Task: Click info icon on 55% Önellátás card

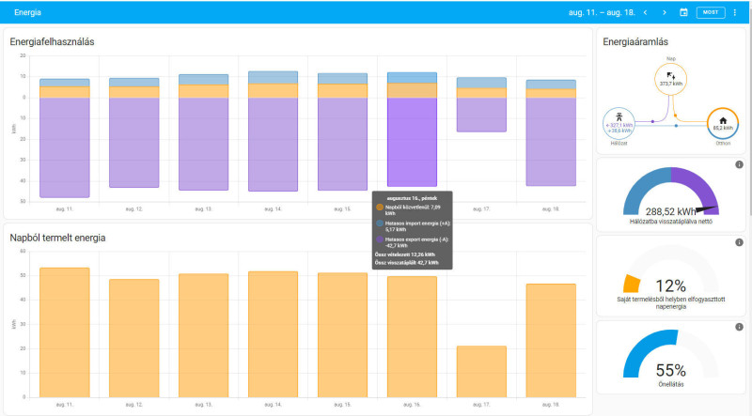Action: (x=739, y=327)
